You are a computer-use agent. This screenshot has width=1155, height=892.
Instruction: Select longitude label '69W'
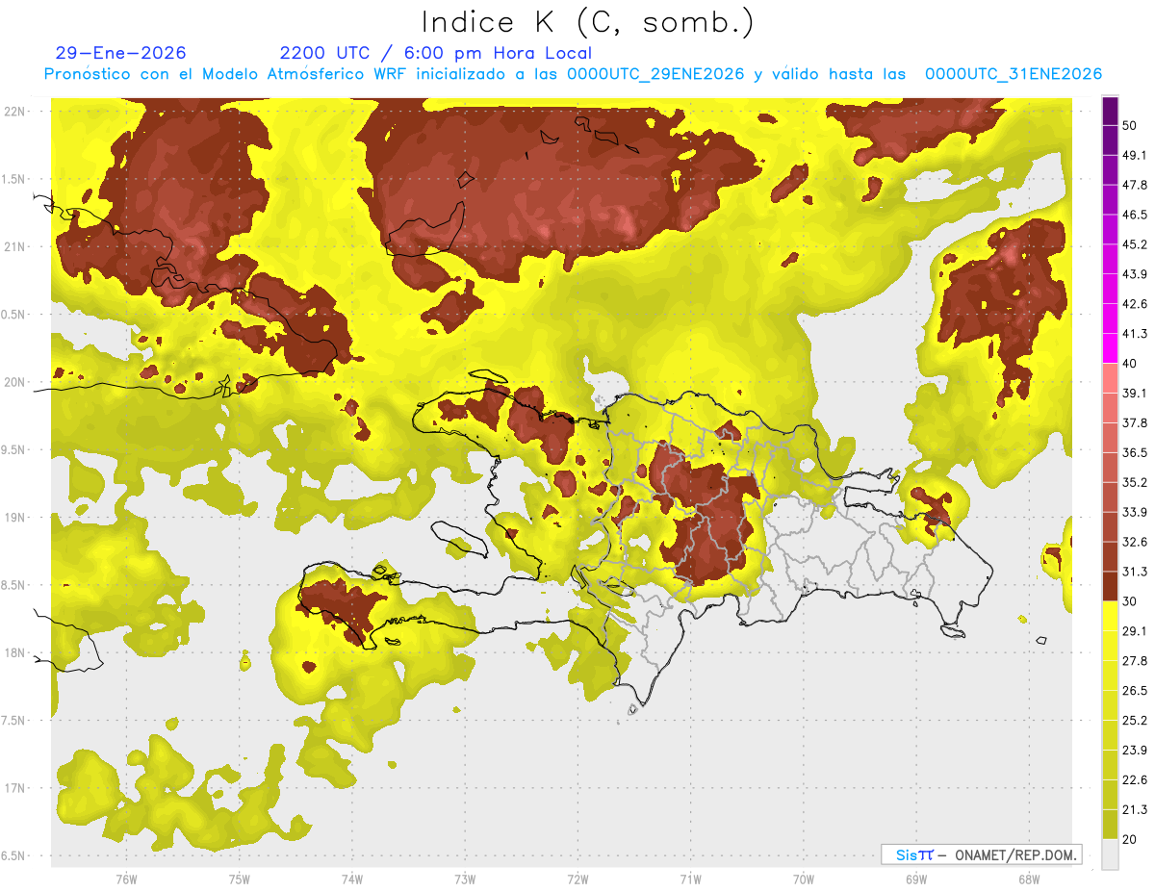coord(916,879)
